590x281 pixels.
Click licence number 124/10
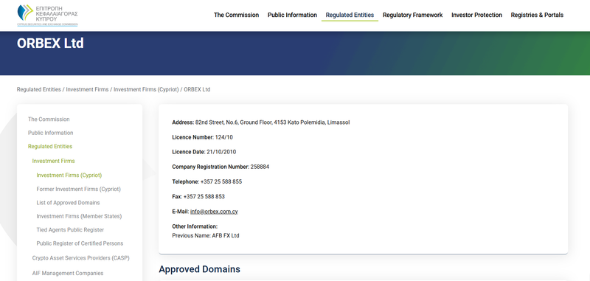click(224, 137)
